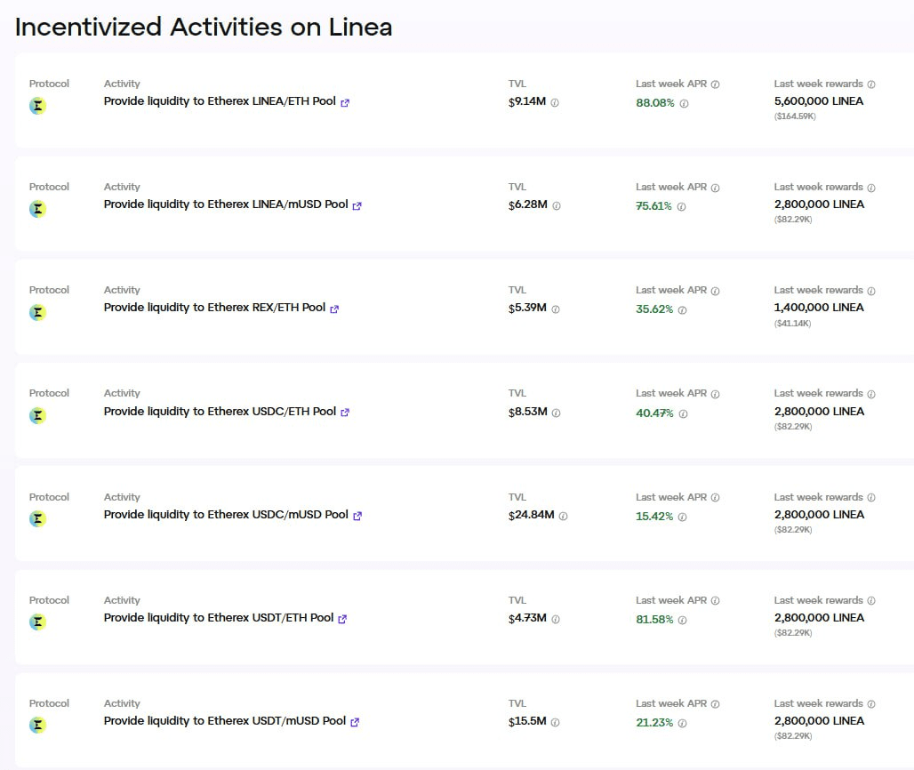Viewport: 914px width, 770px height.
Task: Open Provide liquidity to Etherex REX/ETH Pool link
Action: (x=214, y=308)
